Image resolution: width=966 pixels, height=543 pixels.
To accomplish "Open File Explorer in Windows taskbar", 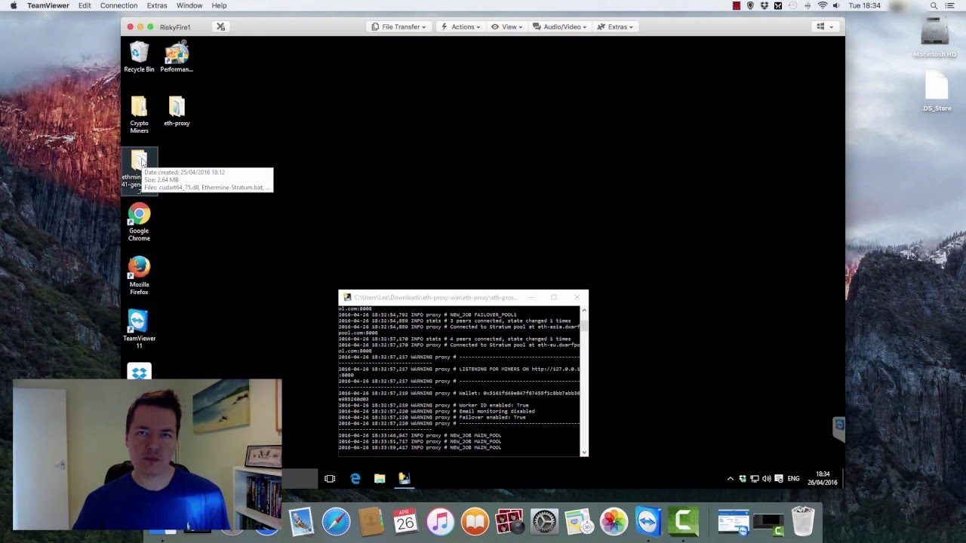I will pos(380,479).
